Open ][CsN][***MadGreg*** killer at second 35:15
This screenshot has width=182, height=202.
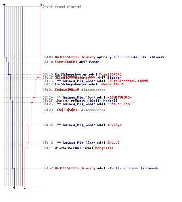75,78
